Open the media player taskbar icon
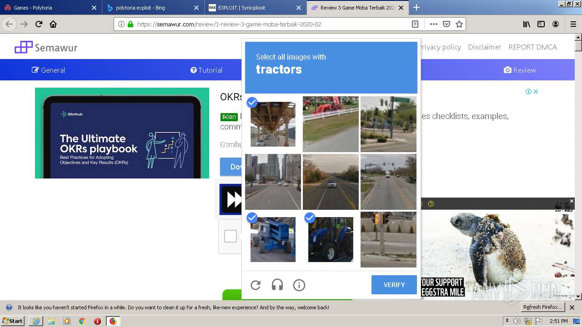This screenshot has width=582, height=327. (67, 321)
